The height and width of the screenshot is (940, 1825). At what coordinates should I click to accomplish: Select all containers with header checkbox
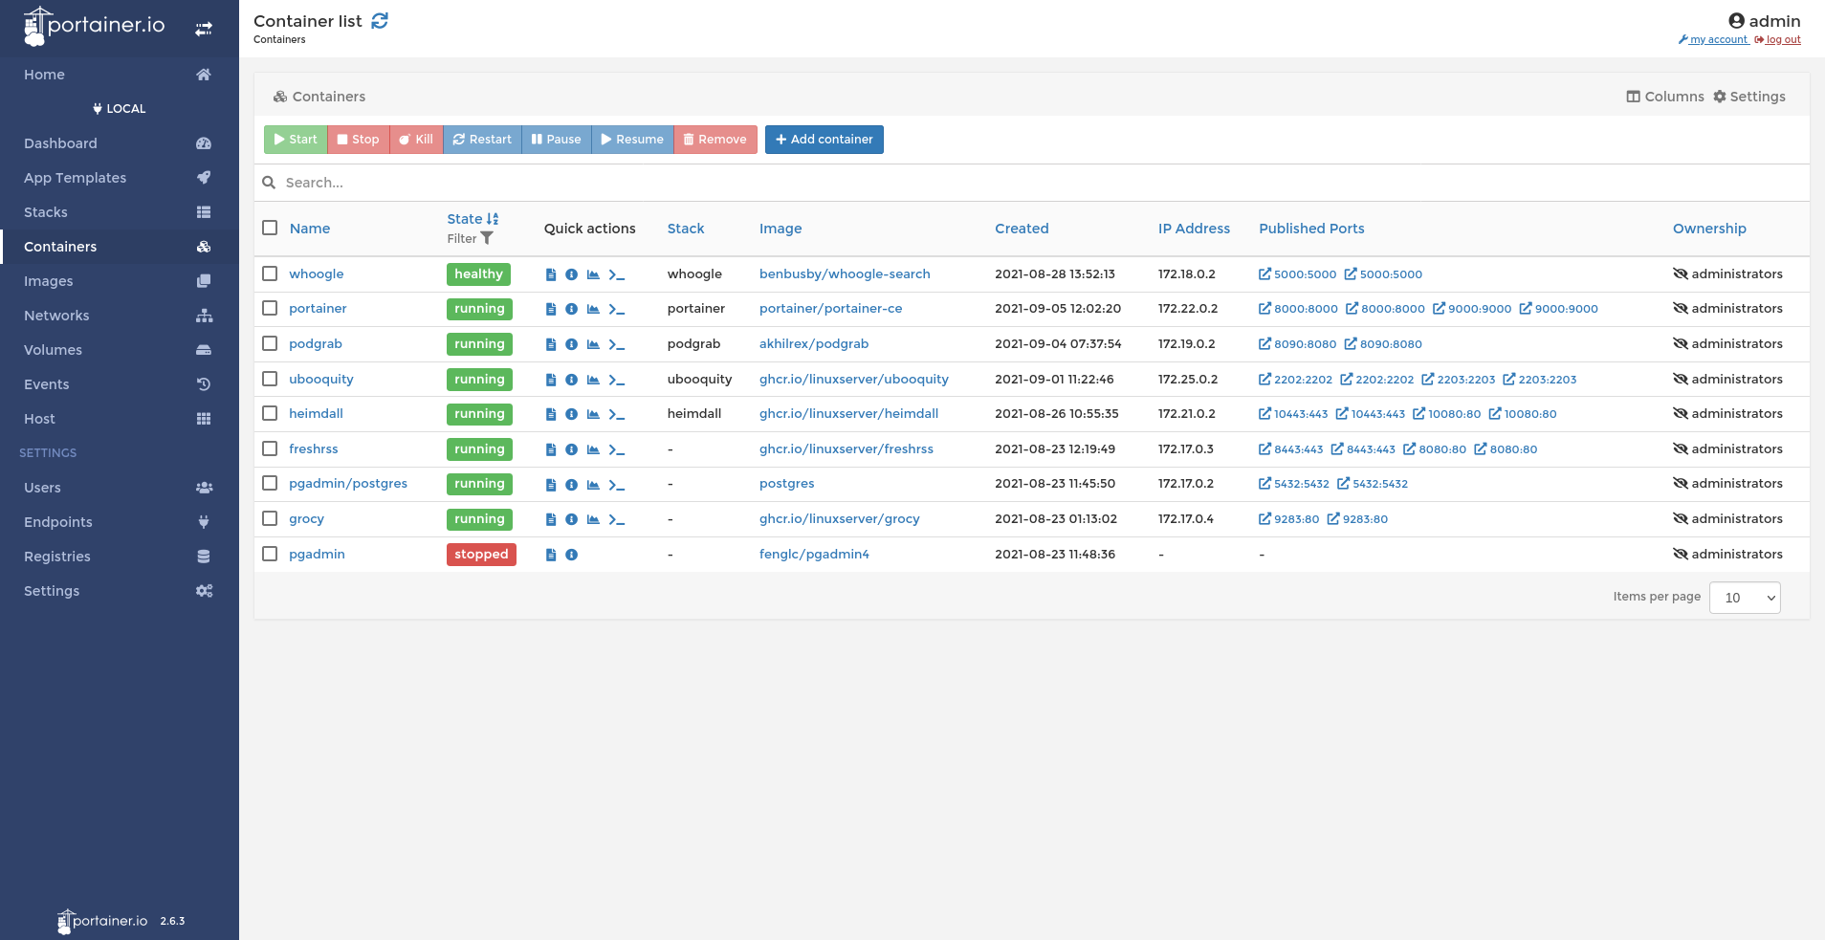pos(270,228)
